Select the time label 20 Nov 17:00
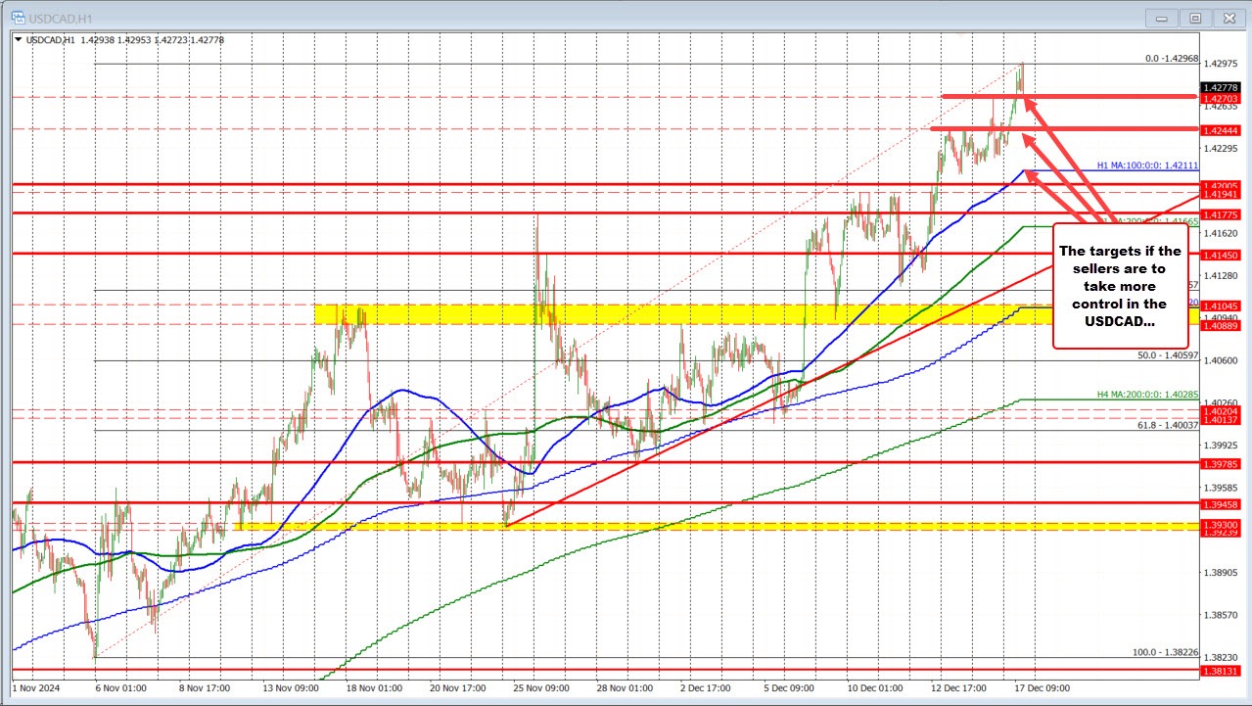Image resolution: width=1252 pixels, height=706 pixels. click(x=456, y=689)
